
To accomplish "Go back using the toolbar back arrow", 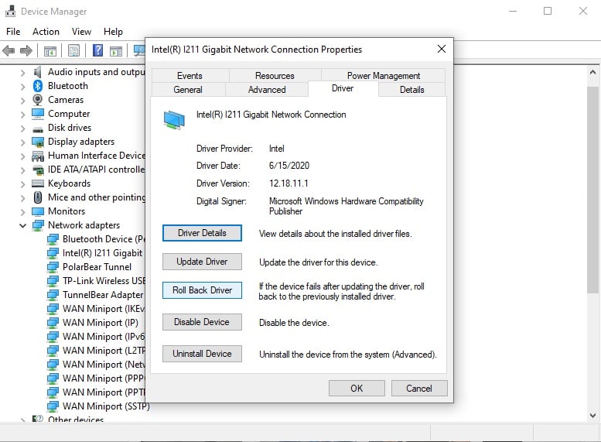I will (x=9, y=50).
